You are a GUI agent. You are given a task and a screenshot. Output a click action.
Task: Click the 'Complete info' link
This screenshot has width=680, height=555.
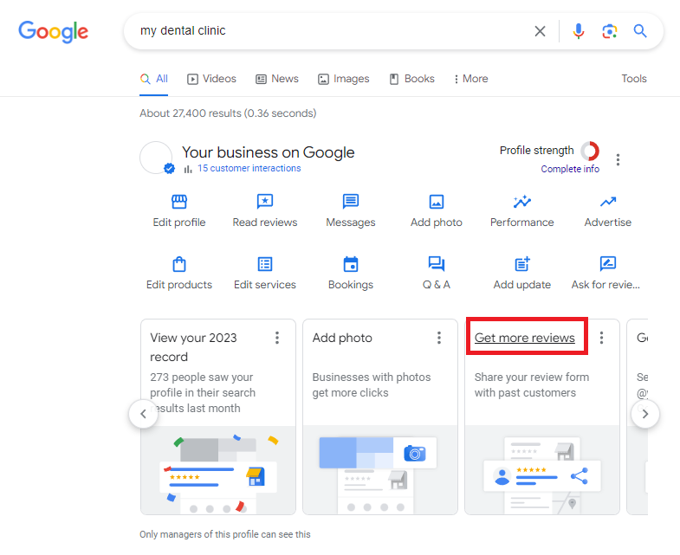click(570, 169)
